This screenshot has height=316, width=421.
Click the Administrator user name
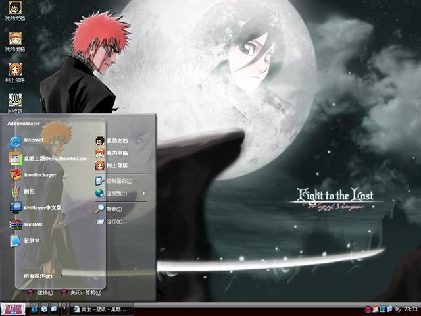tap(24, 124)
